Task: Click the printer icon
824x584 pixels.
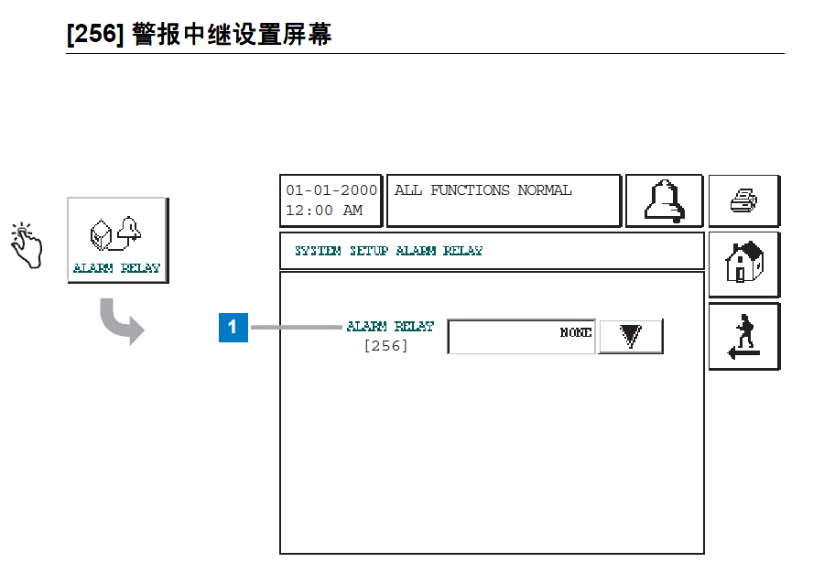Action: [x=743, y=200]
